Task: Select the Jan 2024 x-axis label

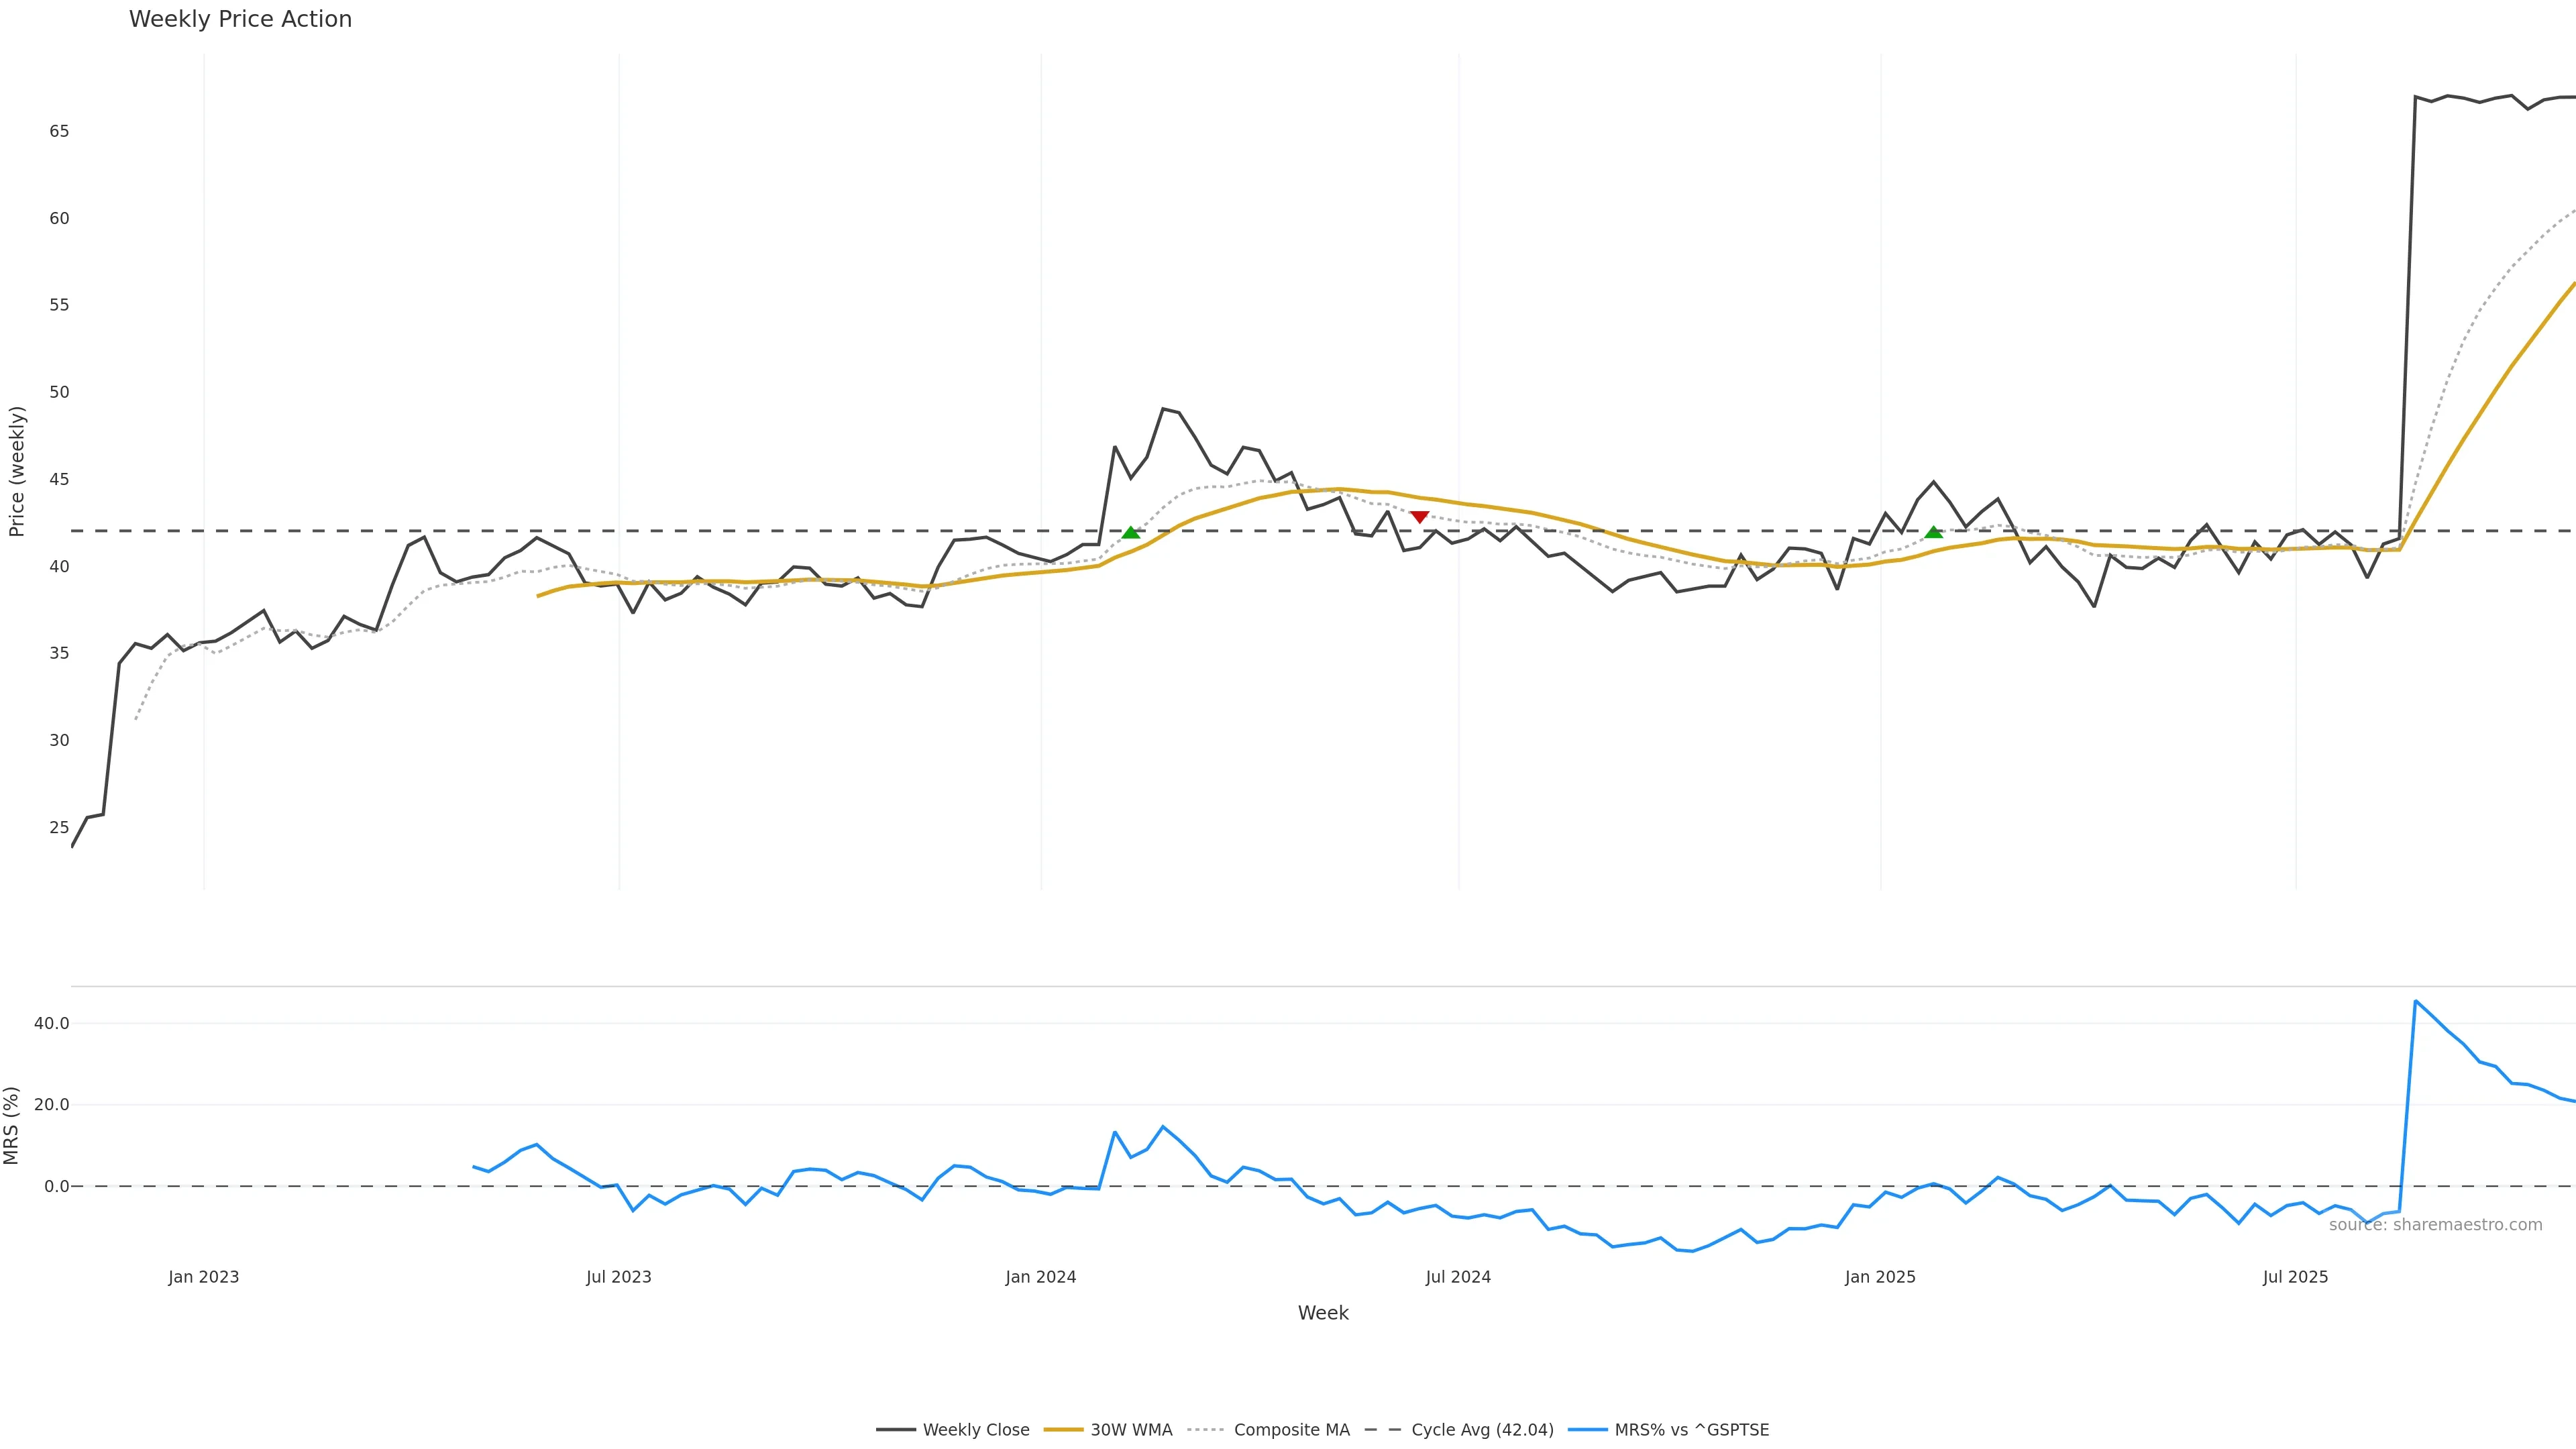Action: coord(1041,1277)
